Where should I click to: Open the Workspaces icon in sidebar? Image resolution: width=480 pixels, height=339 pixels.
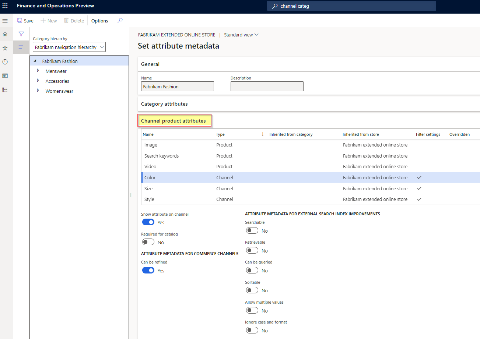5,75
